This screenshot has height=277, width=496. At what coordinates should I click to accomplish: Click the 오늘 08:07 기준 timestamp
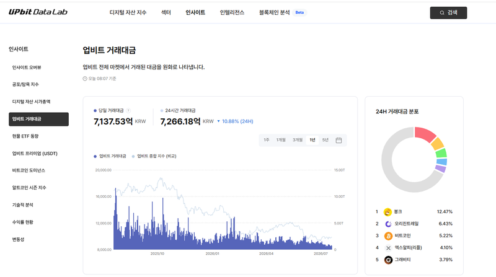pyautogui.click(x=99, y=79)
